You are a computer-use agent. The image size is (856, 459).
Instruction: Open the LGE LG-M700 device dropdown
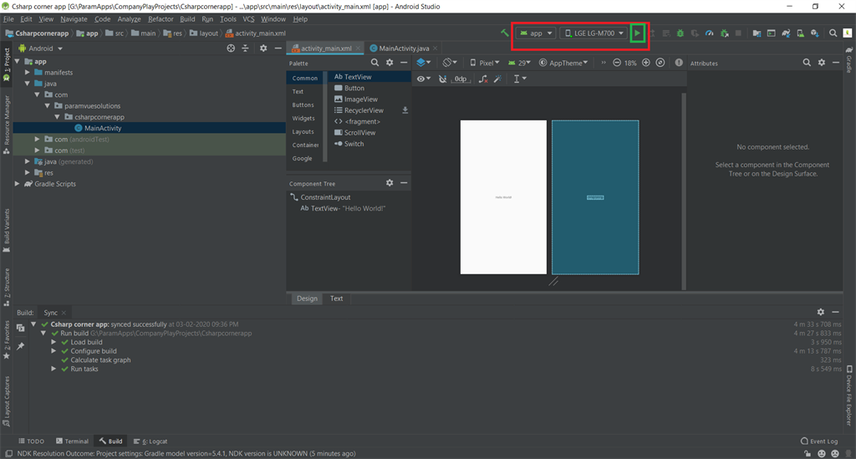point(594,33)
